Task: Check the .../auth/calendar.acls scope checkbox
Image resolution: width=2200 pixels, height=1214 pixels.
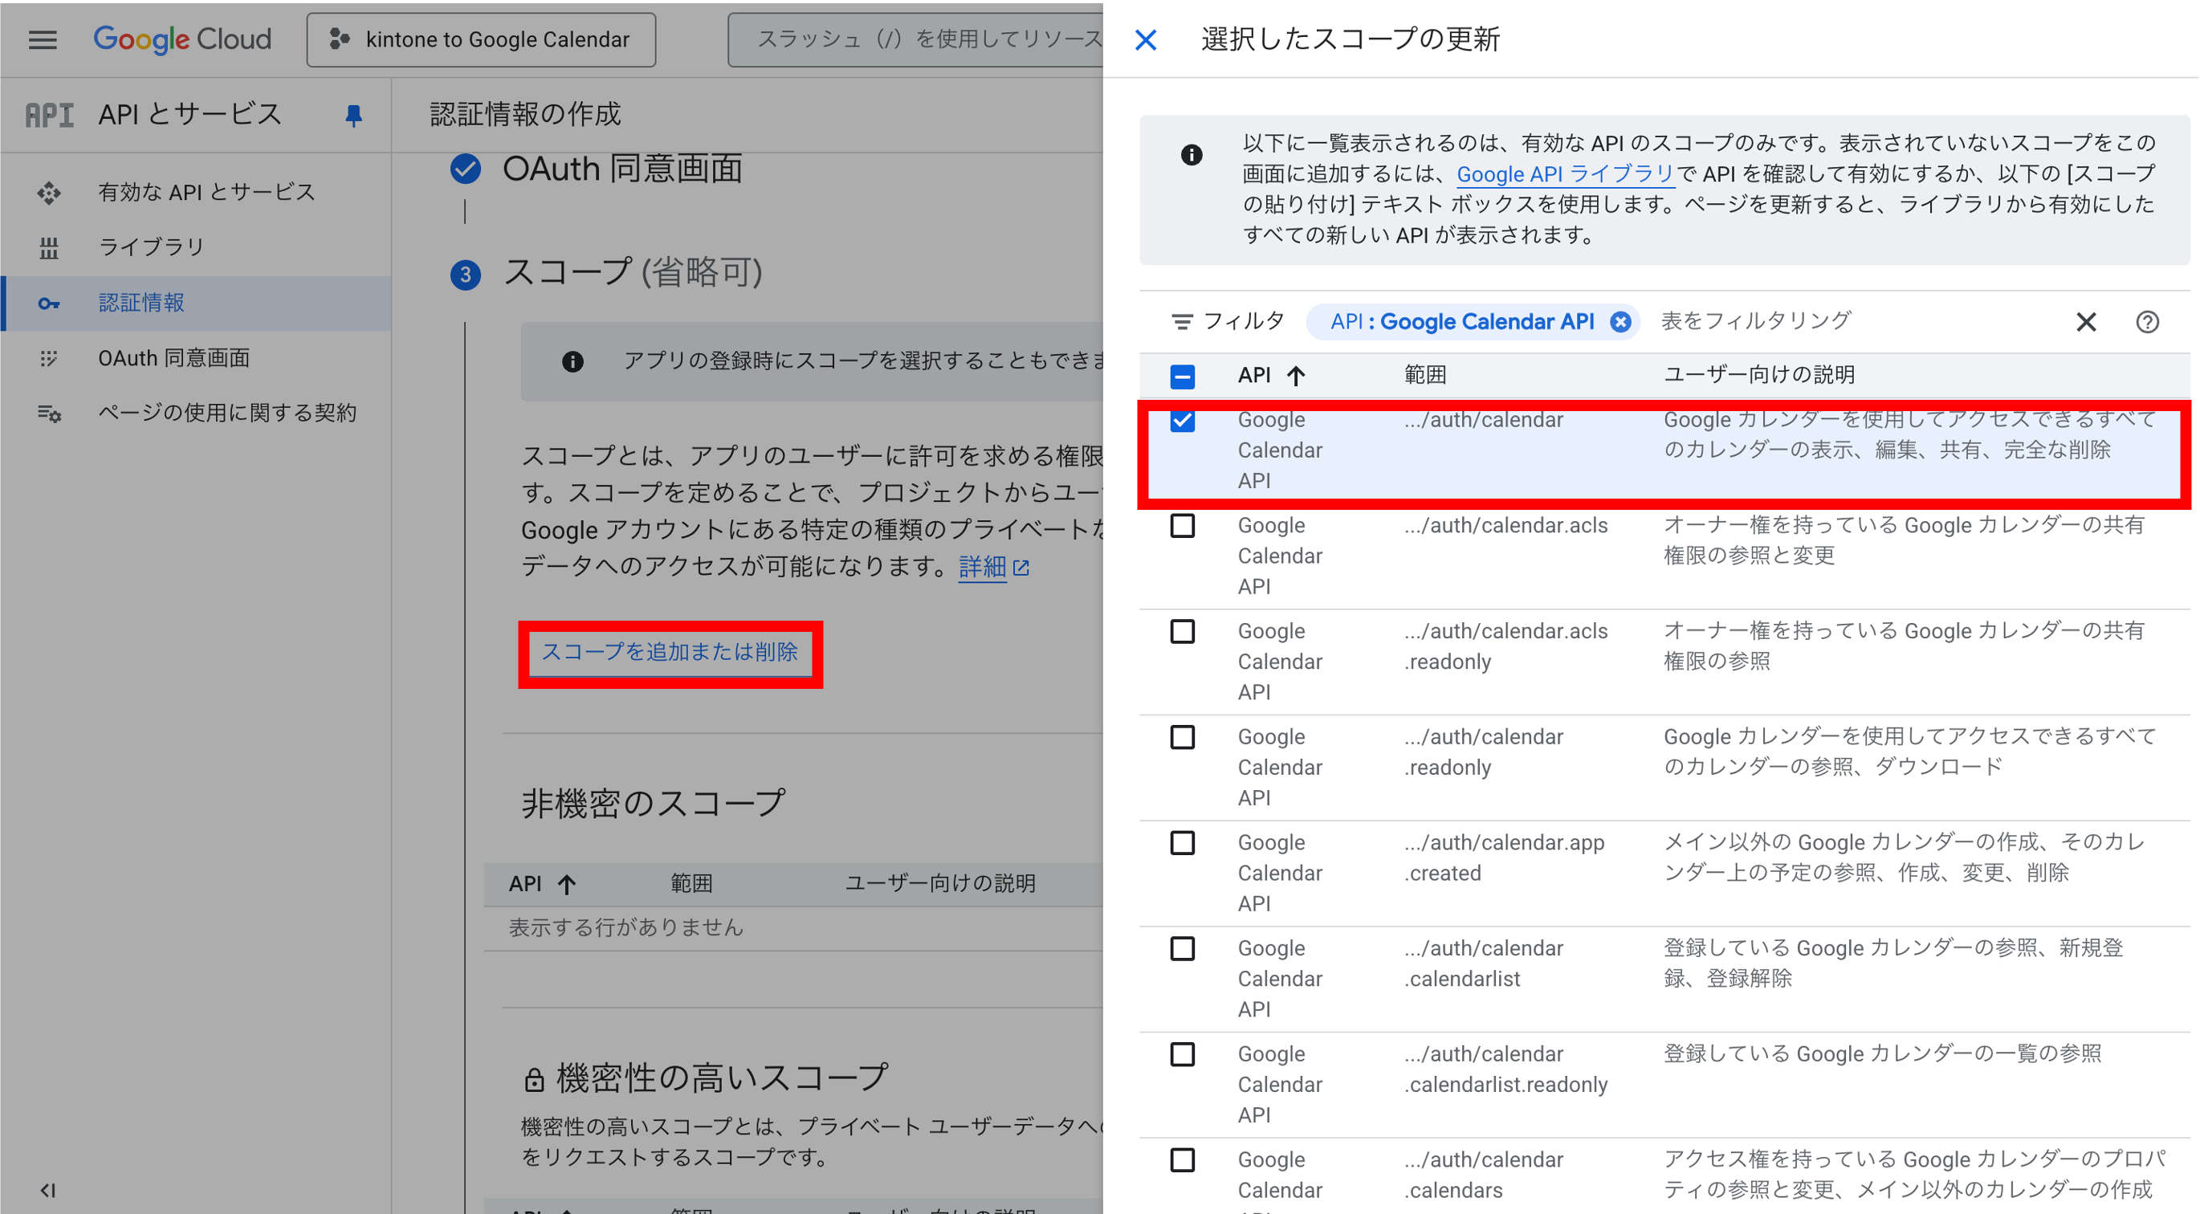Action: point(1182,526)
